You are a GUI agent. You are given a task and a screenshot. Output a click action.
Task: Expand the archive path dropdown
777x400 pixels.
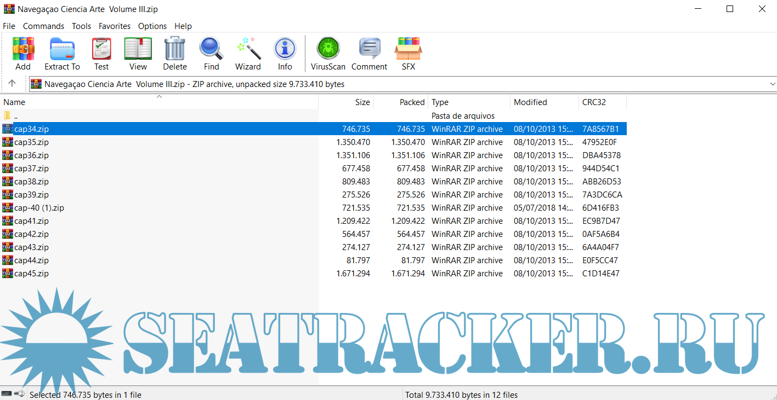tap(772, 84)
